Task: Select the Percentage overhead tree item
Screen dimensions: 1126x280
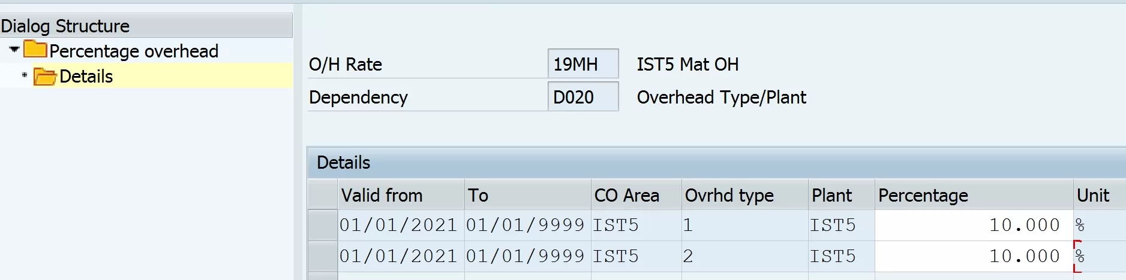Action: (x=134, y=51)
